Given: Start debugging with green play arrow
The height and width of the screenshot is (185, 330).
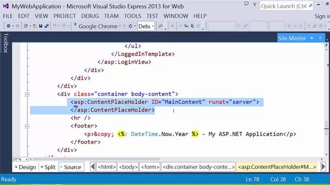Looking at the screenshot, I should [75, 25].
